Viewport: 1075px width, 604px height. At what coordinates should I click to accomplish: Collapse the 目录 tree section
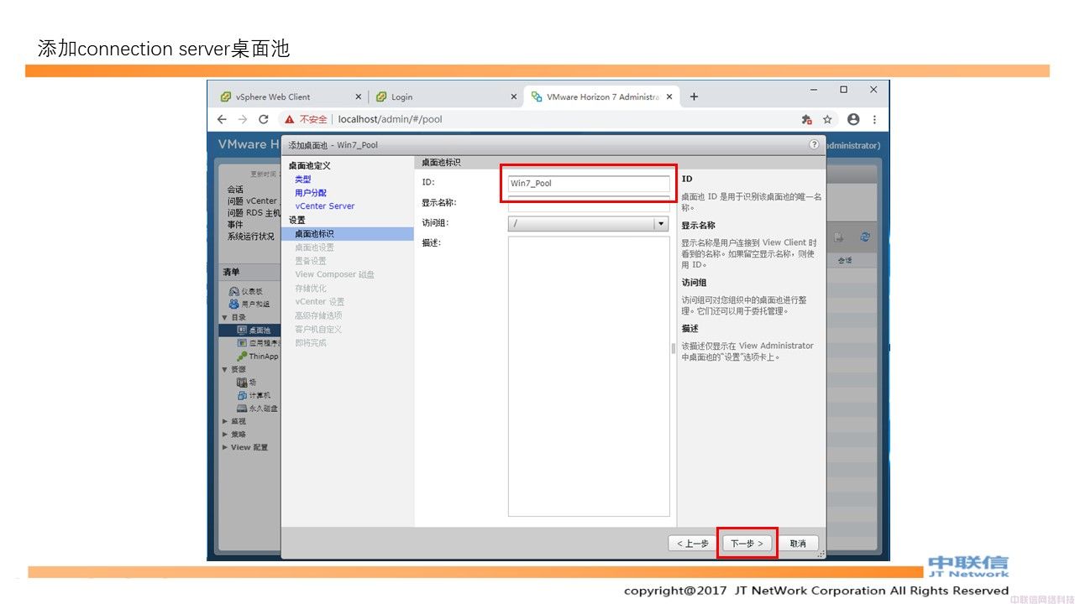pos(224,317)
